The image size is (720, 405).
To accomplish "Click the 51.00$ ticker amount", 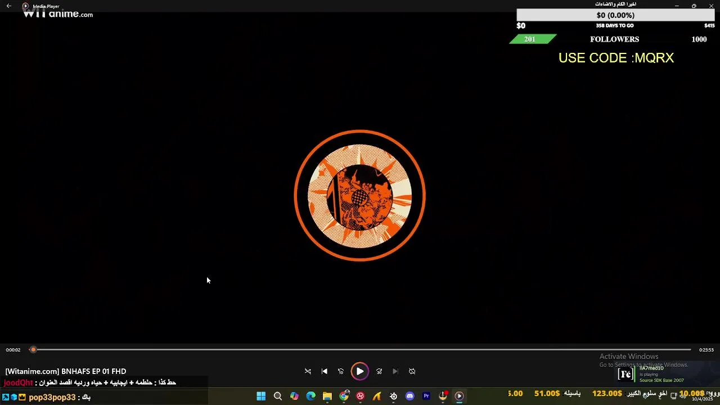I will point(547,394).
